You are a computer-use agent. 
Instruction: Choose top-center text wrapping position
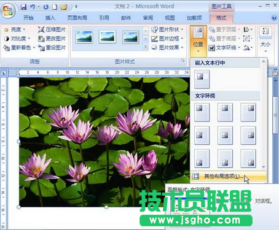[225, 112]
